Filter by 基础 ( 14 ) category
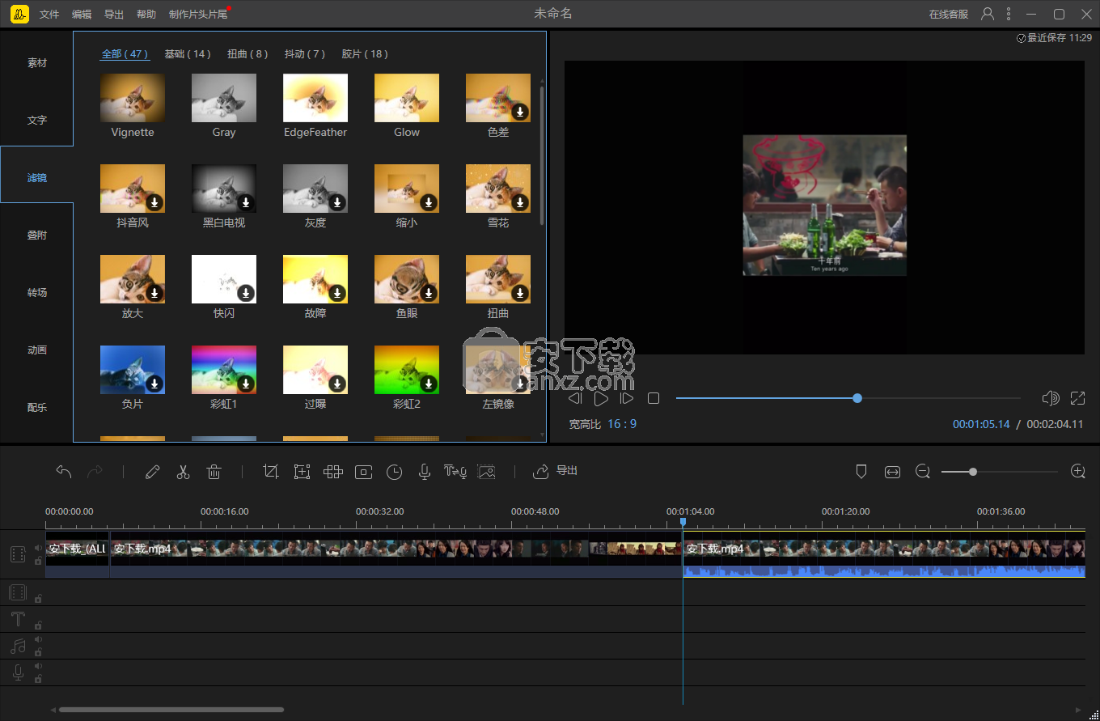1100x721 pixels. pos(188,54)
